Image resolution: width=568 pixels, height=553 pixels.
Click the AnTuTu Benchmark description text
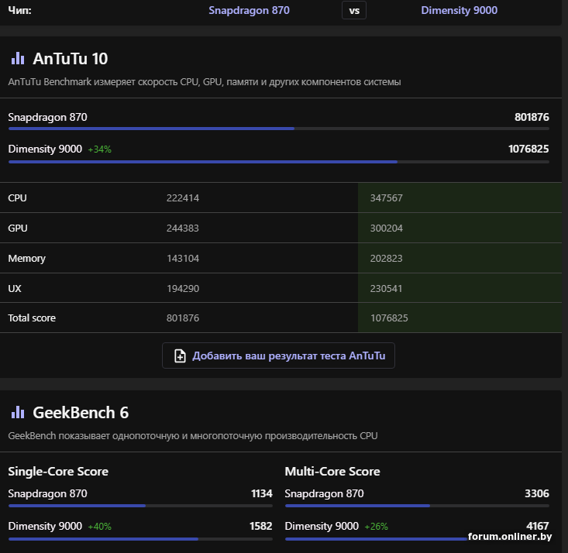(x=205, y=82)
